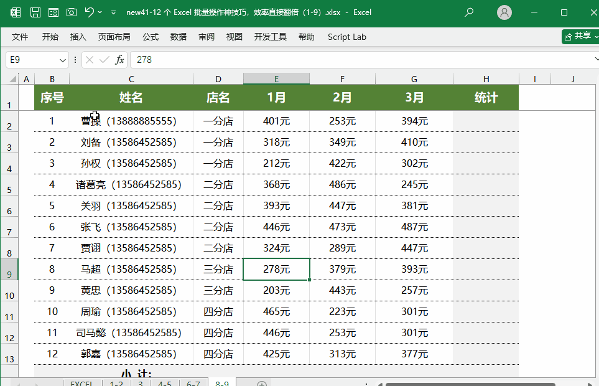Viewport: 599px width, 386px height.
Task: Expand the Name Box dropdown arrow
Action: (63, 60)
